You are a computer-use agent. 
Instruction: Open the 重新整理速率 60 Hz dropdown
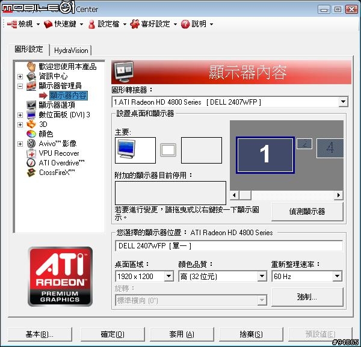337,276
